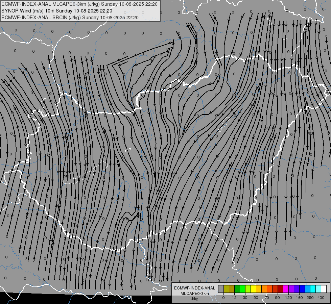The height and width of the screenshot is (304, 331).
Task: Click the legend tick value '160'
Action: click(299, 298)
